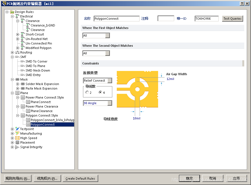Click the help question mark icon

coord(242,3)
